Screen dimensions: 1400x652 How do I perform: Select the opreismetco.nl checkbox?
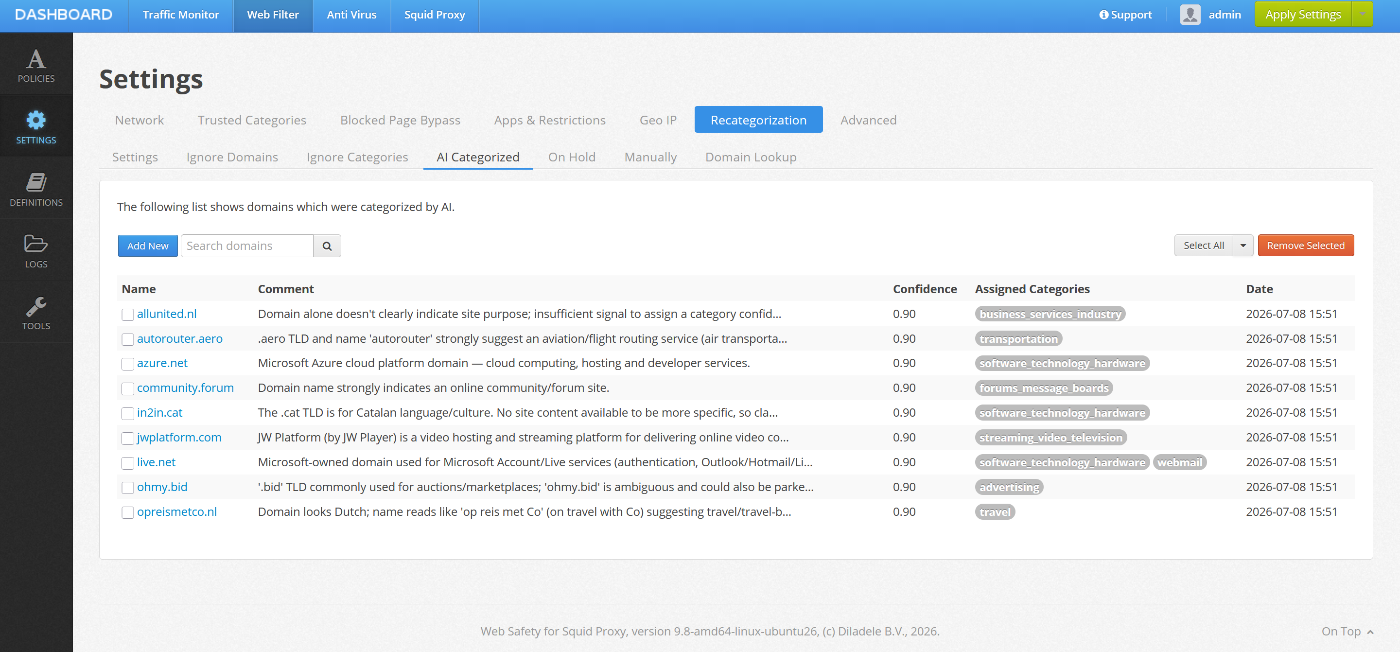(x=128, y=512)
